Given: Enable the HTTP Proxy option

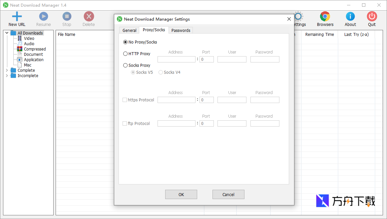Looking at the screenshot, I should [x=126, y=54].
